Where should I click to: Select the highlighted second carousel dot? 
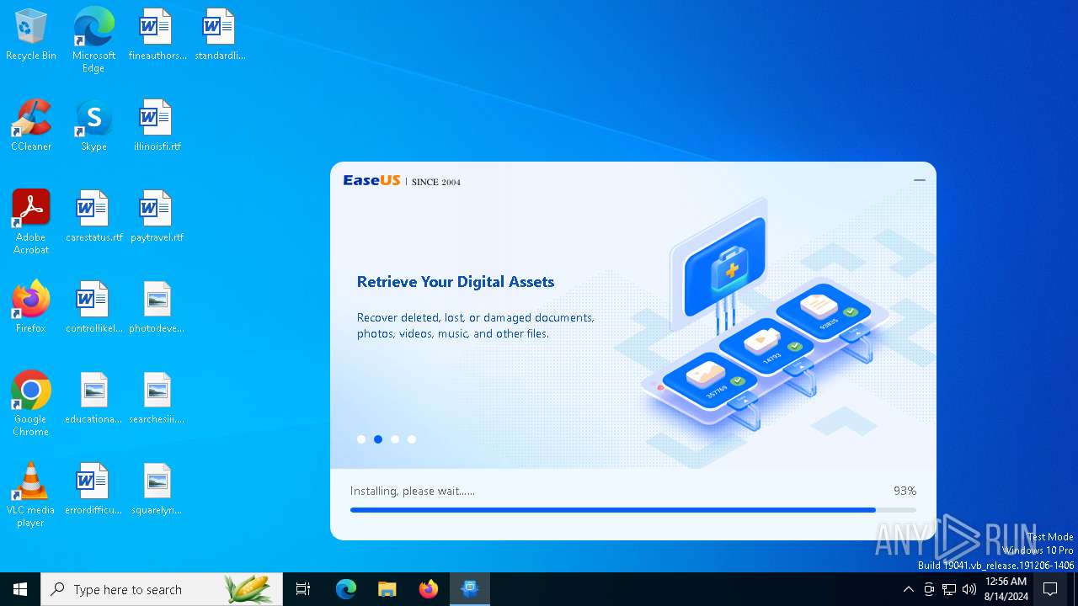(378, 439)
